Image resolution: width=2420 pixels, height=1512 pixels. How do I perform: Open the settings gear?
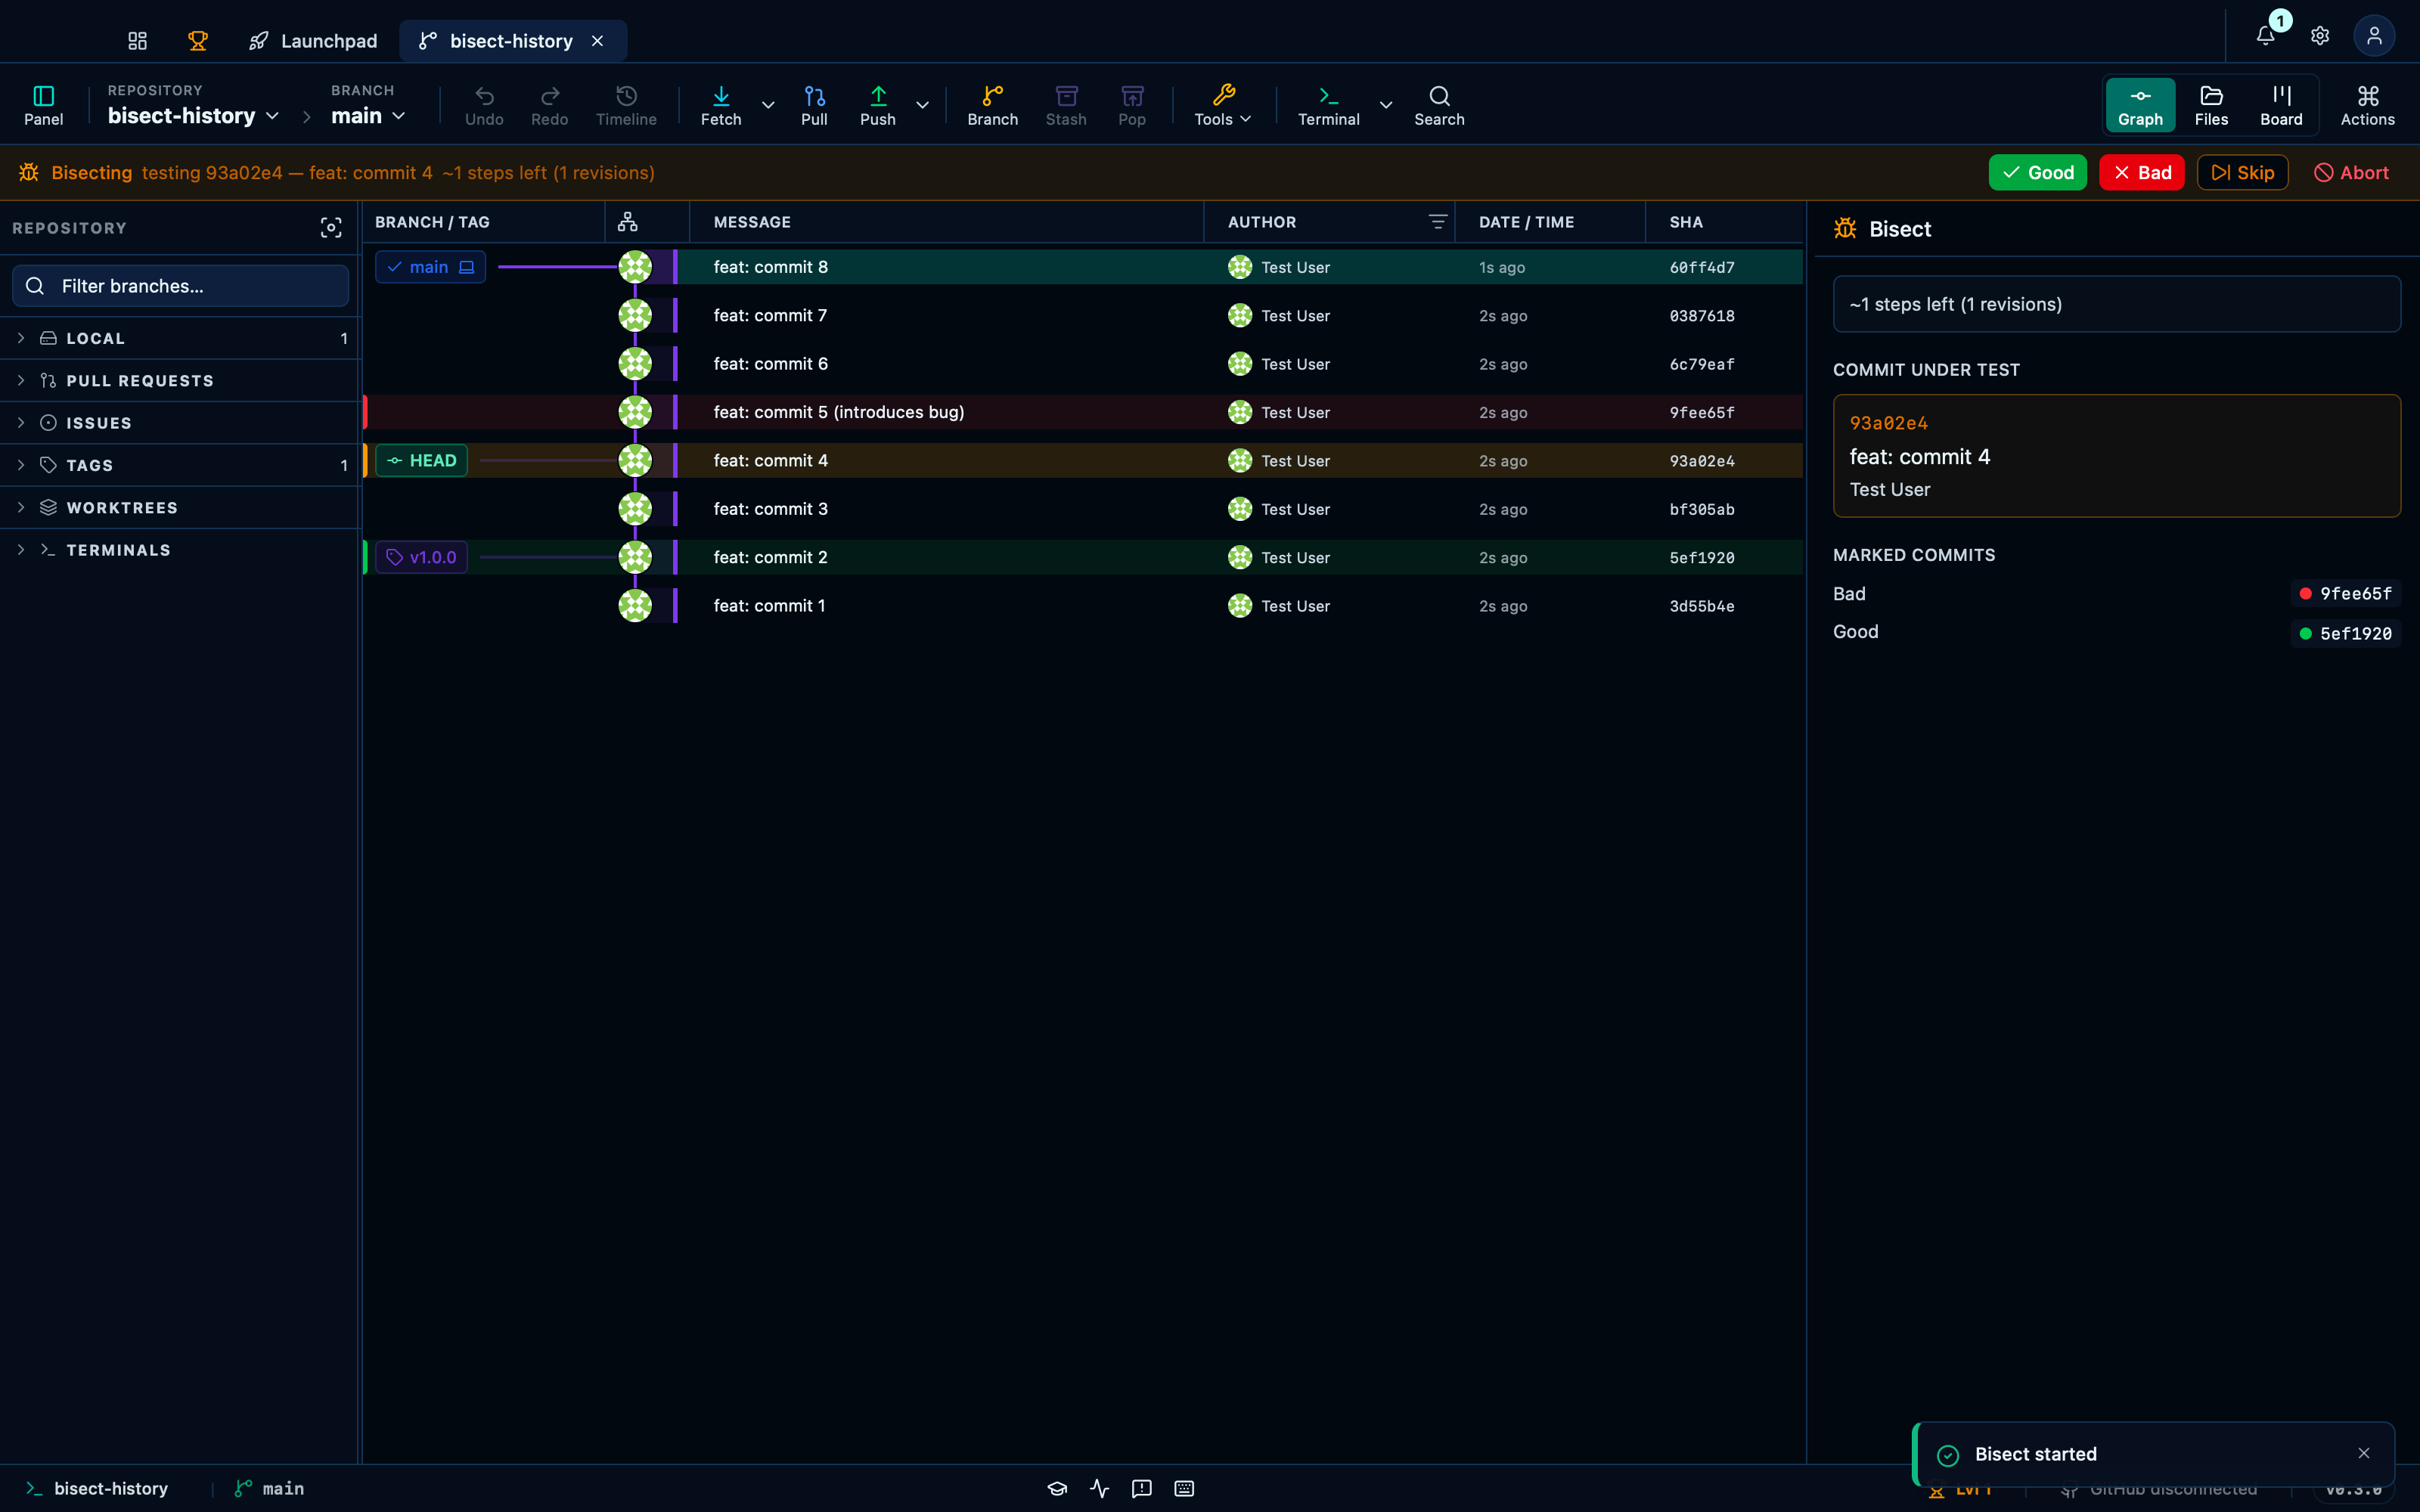(x=2320, y=36)
